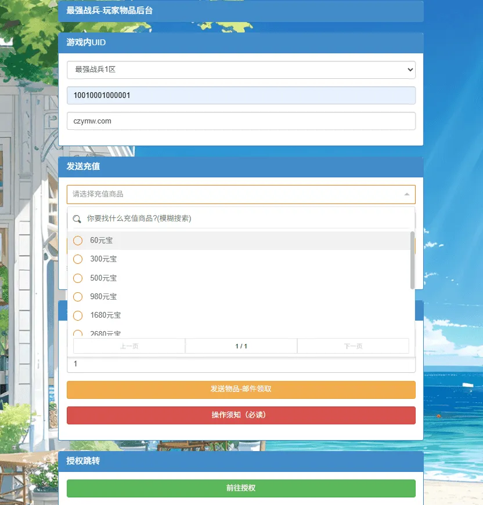Click the search magnifier icon in the product search box

(x=77, y=219)
